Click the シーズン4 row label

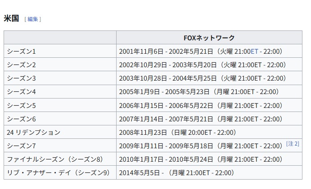coord(21,92)
